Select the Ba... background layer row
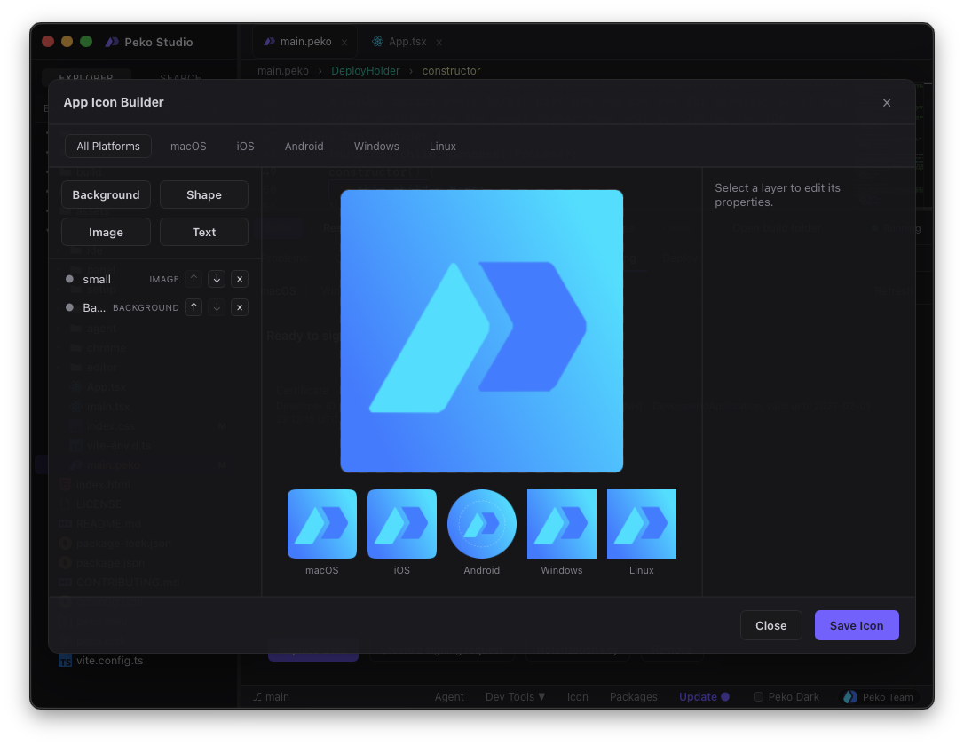 pyautogui.click(x=155, y=307)
